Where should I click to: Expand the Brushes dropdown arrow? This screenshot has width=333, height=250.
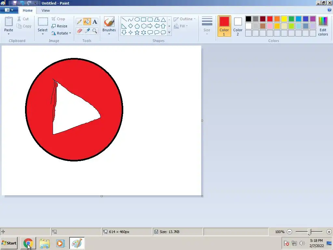pos(109,34)
